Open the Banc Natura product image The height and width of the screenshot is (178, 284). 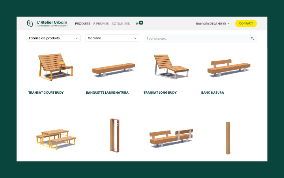[x=229, y=68]
